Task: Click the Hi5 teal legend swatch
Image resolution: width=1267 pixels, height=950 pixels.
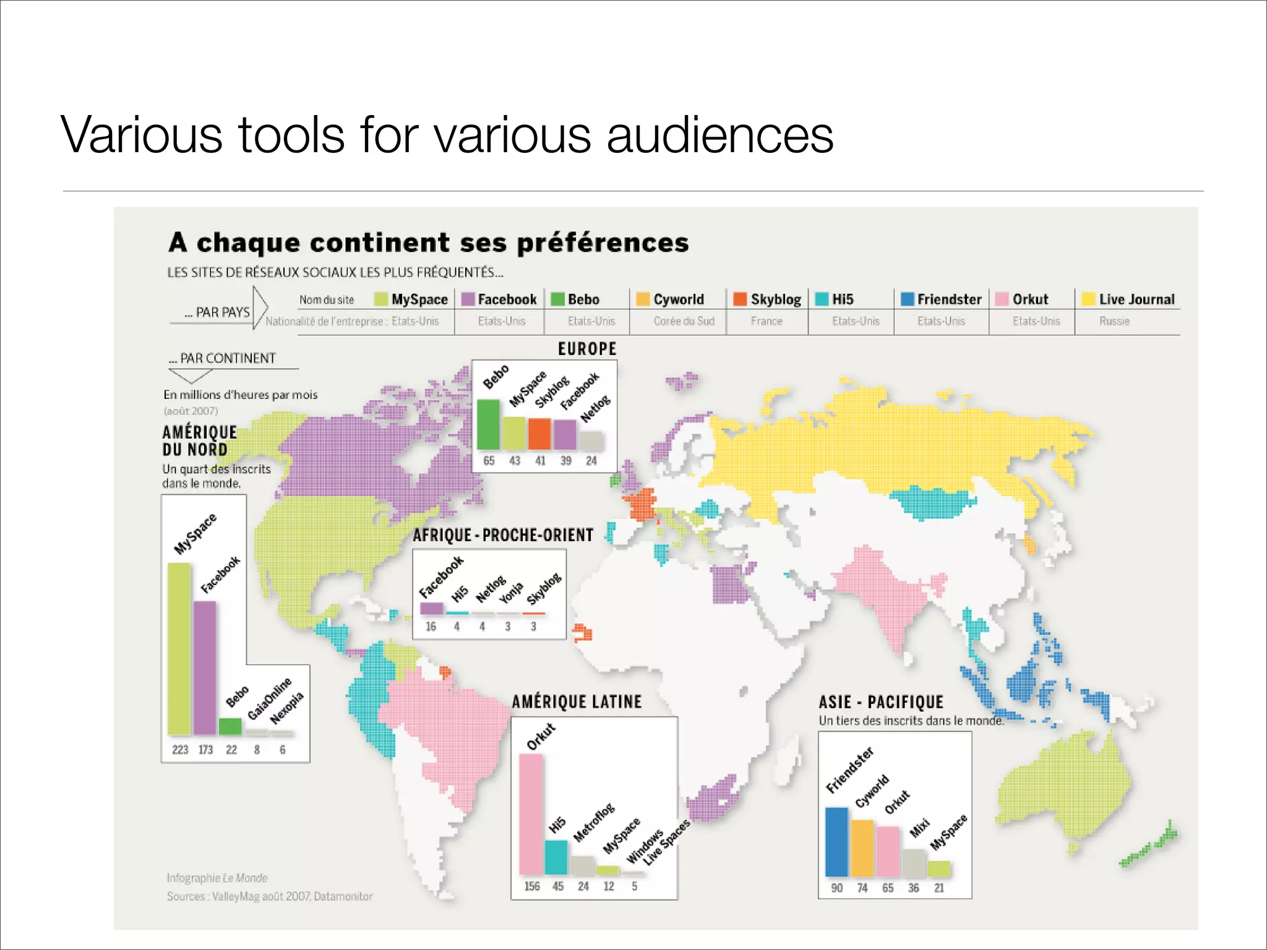Action: pyautogui.click(x=822, y=299)
